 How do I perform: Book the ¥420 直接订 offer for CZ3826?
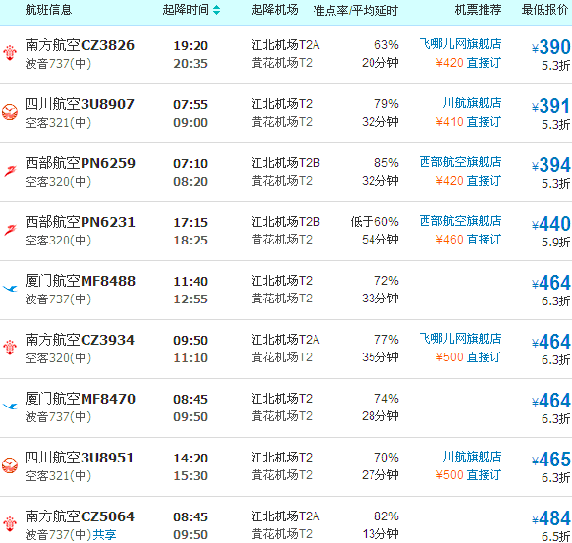click(469, 63)
